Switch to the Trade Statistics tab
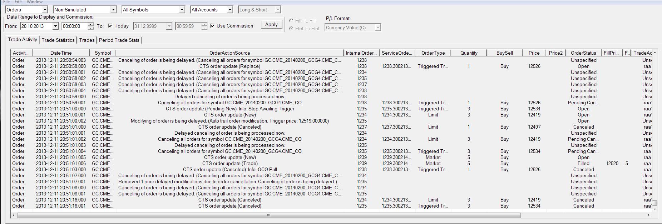 (x=58, y=40)
